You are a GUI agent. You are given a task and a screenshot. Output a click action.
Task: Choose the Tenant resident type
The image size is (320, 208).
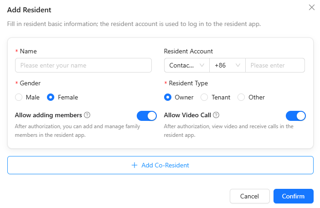pyautogui.click(x=204, y=97)
